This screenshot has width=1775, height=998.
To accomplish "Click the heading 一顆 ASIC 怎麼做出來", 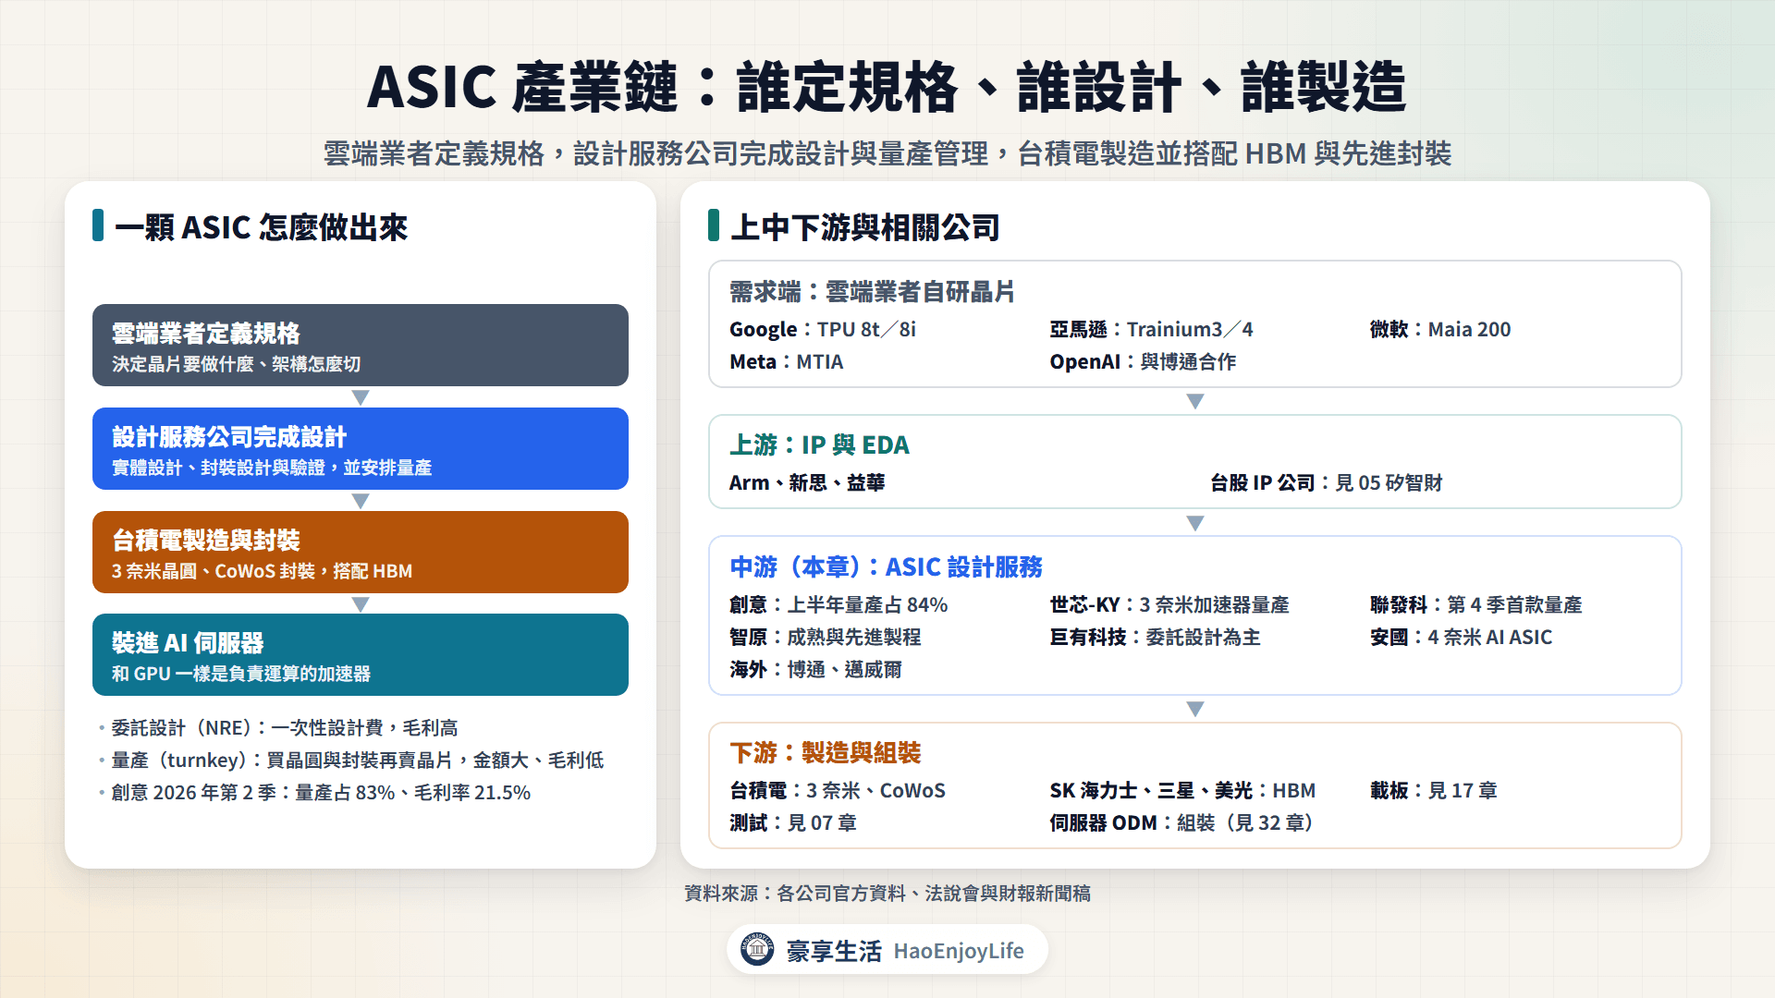I will coord(261,227).
